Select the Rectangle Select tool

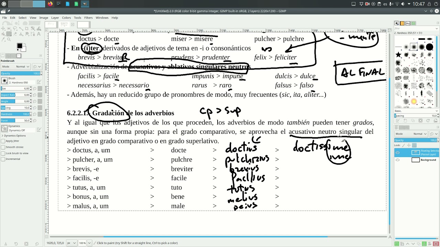(9, 28)
